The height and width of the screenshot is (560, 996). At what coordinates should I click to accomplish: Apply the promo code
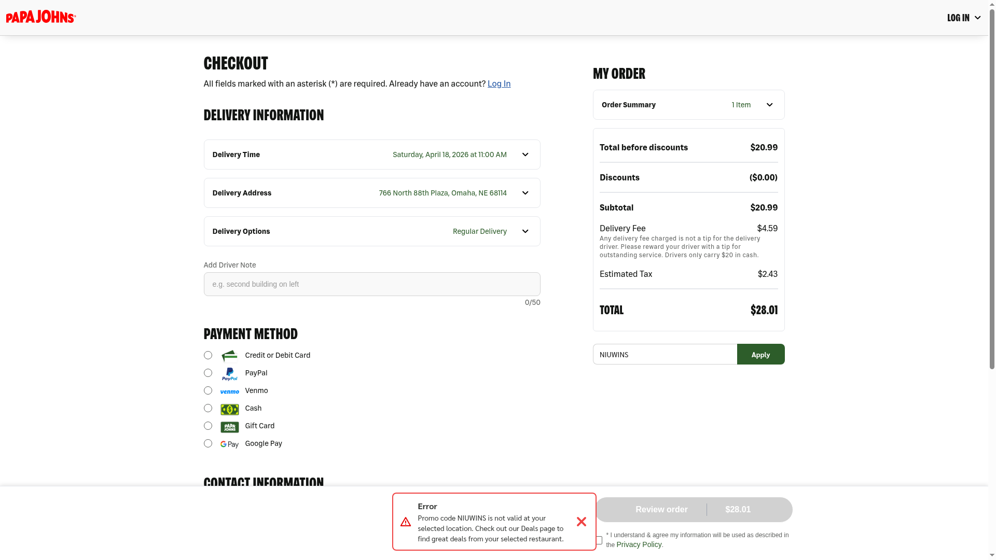click(x=761, y=354)
